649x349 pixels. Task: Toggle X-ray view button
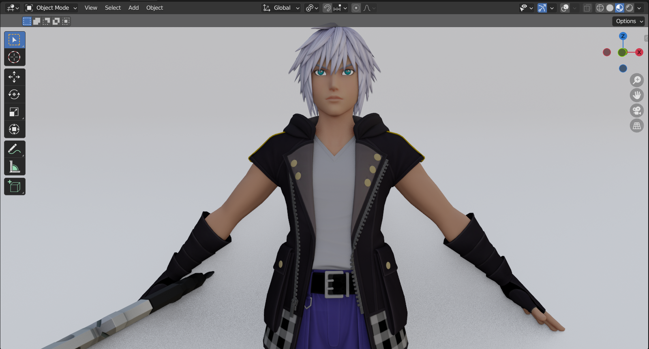pyautogui.click(x=587, y=8)
